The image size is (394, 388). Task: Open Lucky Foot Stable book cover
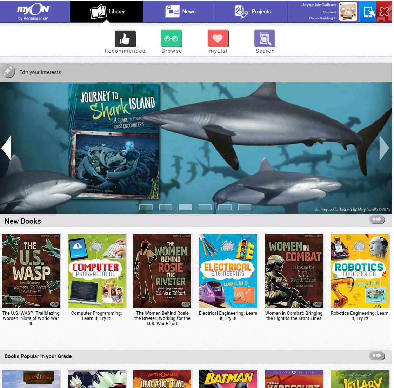[31, 379]
